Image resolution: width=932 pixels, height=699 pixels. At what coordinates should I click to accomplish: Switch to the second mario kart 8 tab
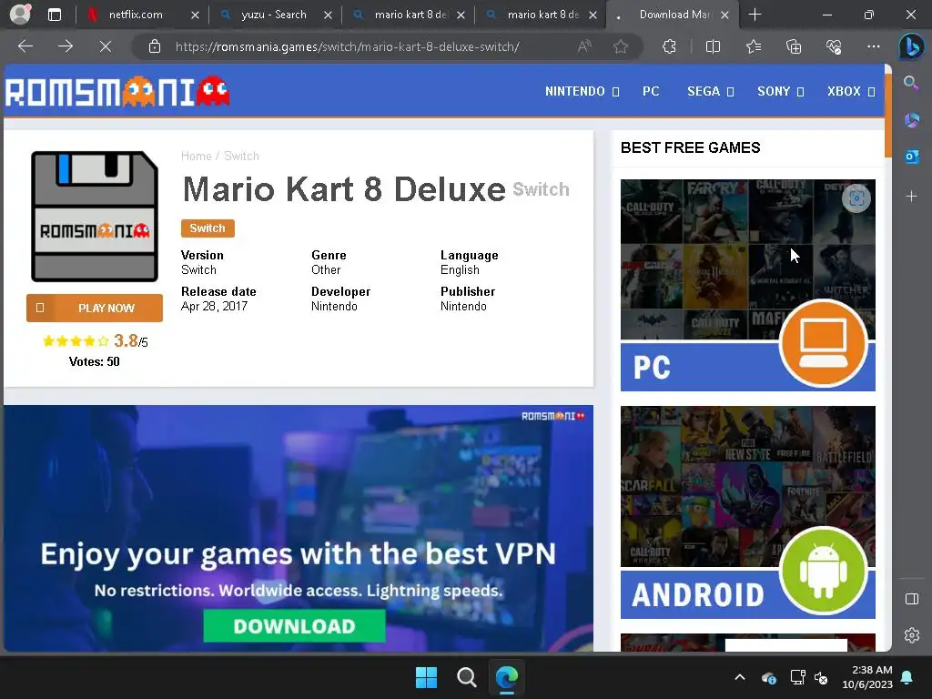542,15
